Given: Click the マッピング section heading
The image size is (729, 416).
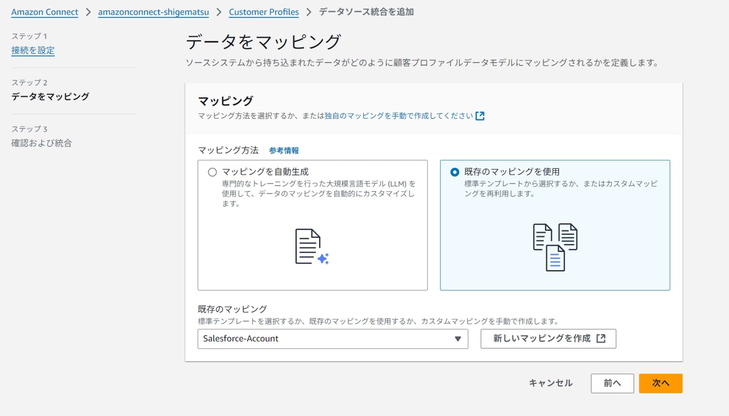Looking at the screenshot, I should (226, 101).
